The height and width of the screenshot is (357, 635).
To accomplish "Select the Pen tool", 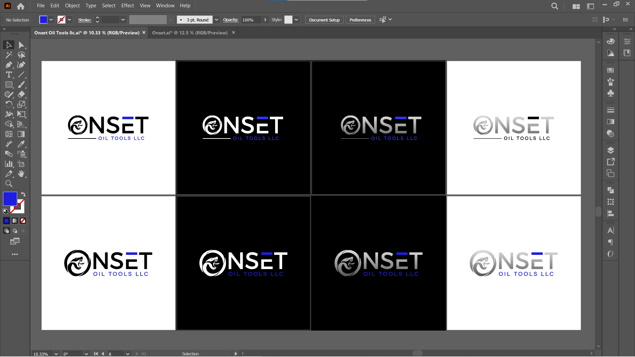I will coord(9,65).
